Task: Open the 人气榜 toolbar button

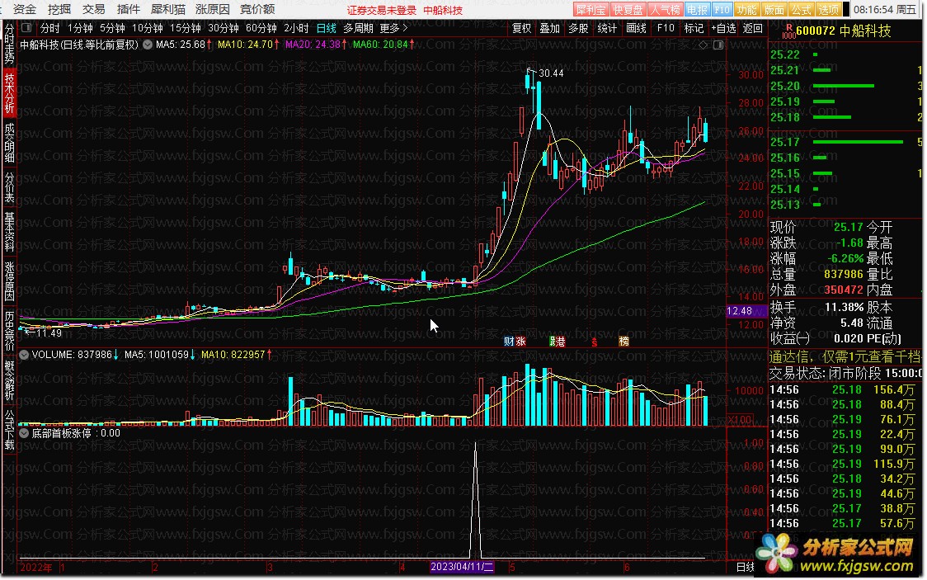Action: (x=665, y=10)
